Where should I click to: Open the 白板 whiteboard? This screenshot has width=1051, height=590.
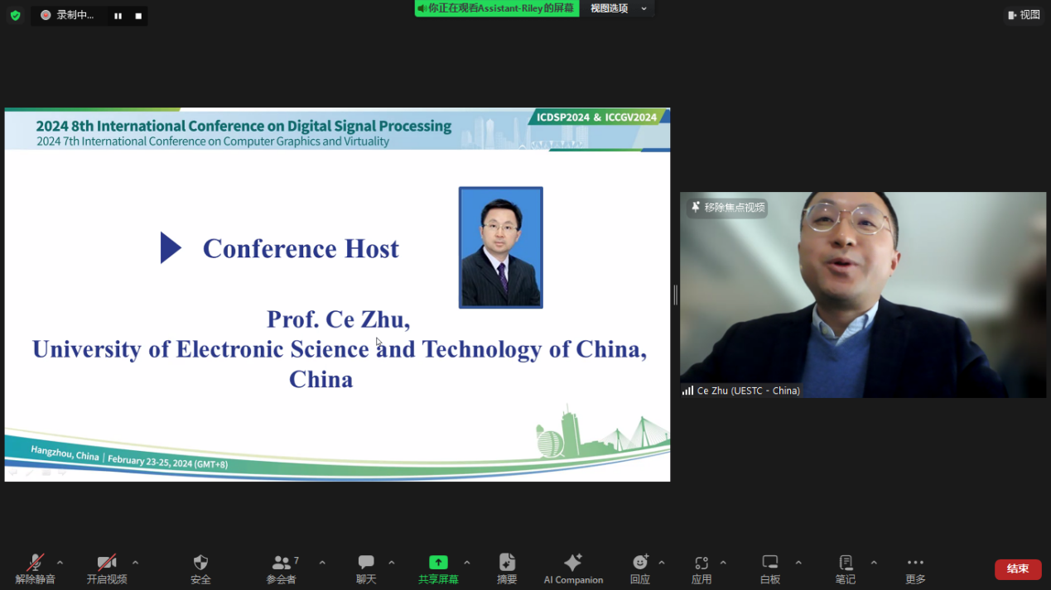click(770, 569)
